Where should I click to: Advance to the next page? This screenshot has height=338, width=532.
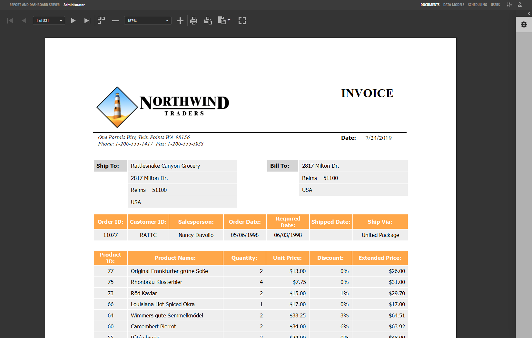(x=73, y=20)
